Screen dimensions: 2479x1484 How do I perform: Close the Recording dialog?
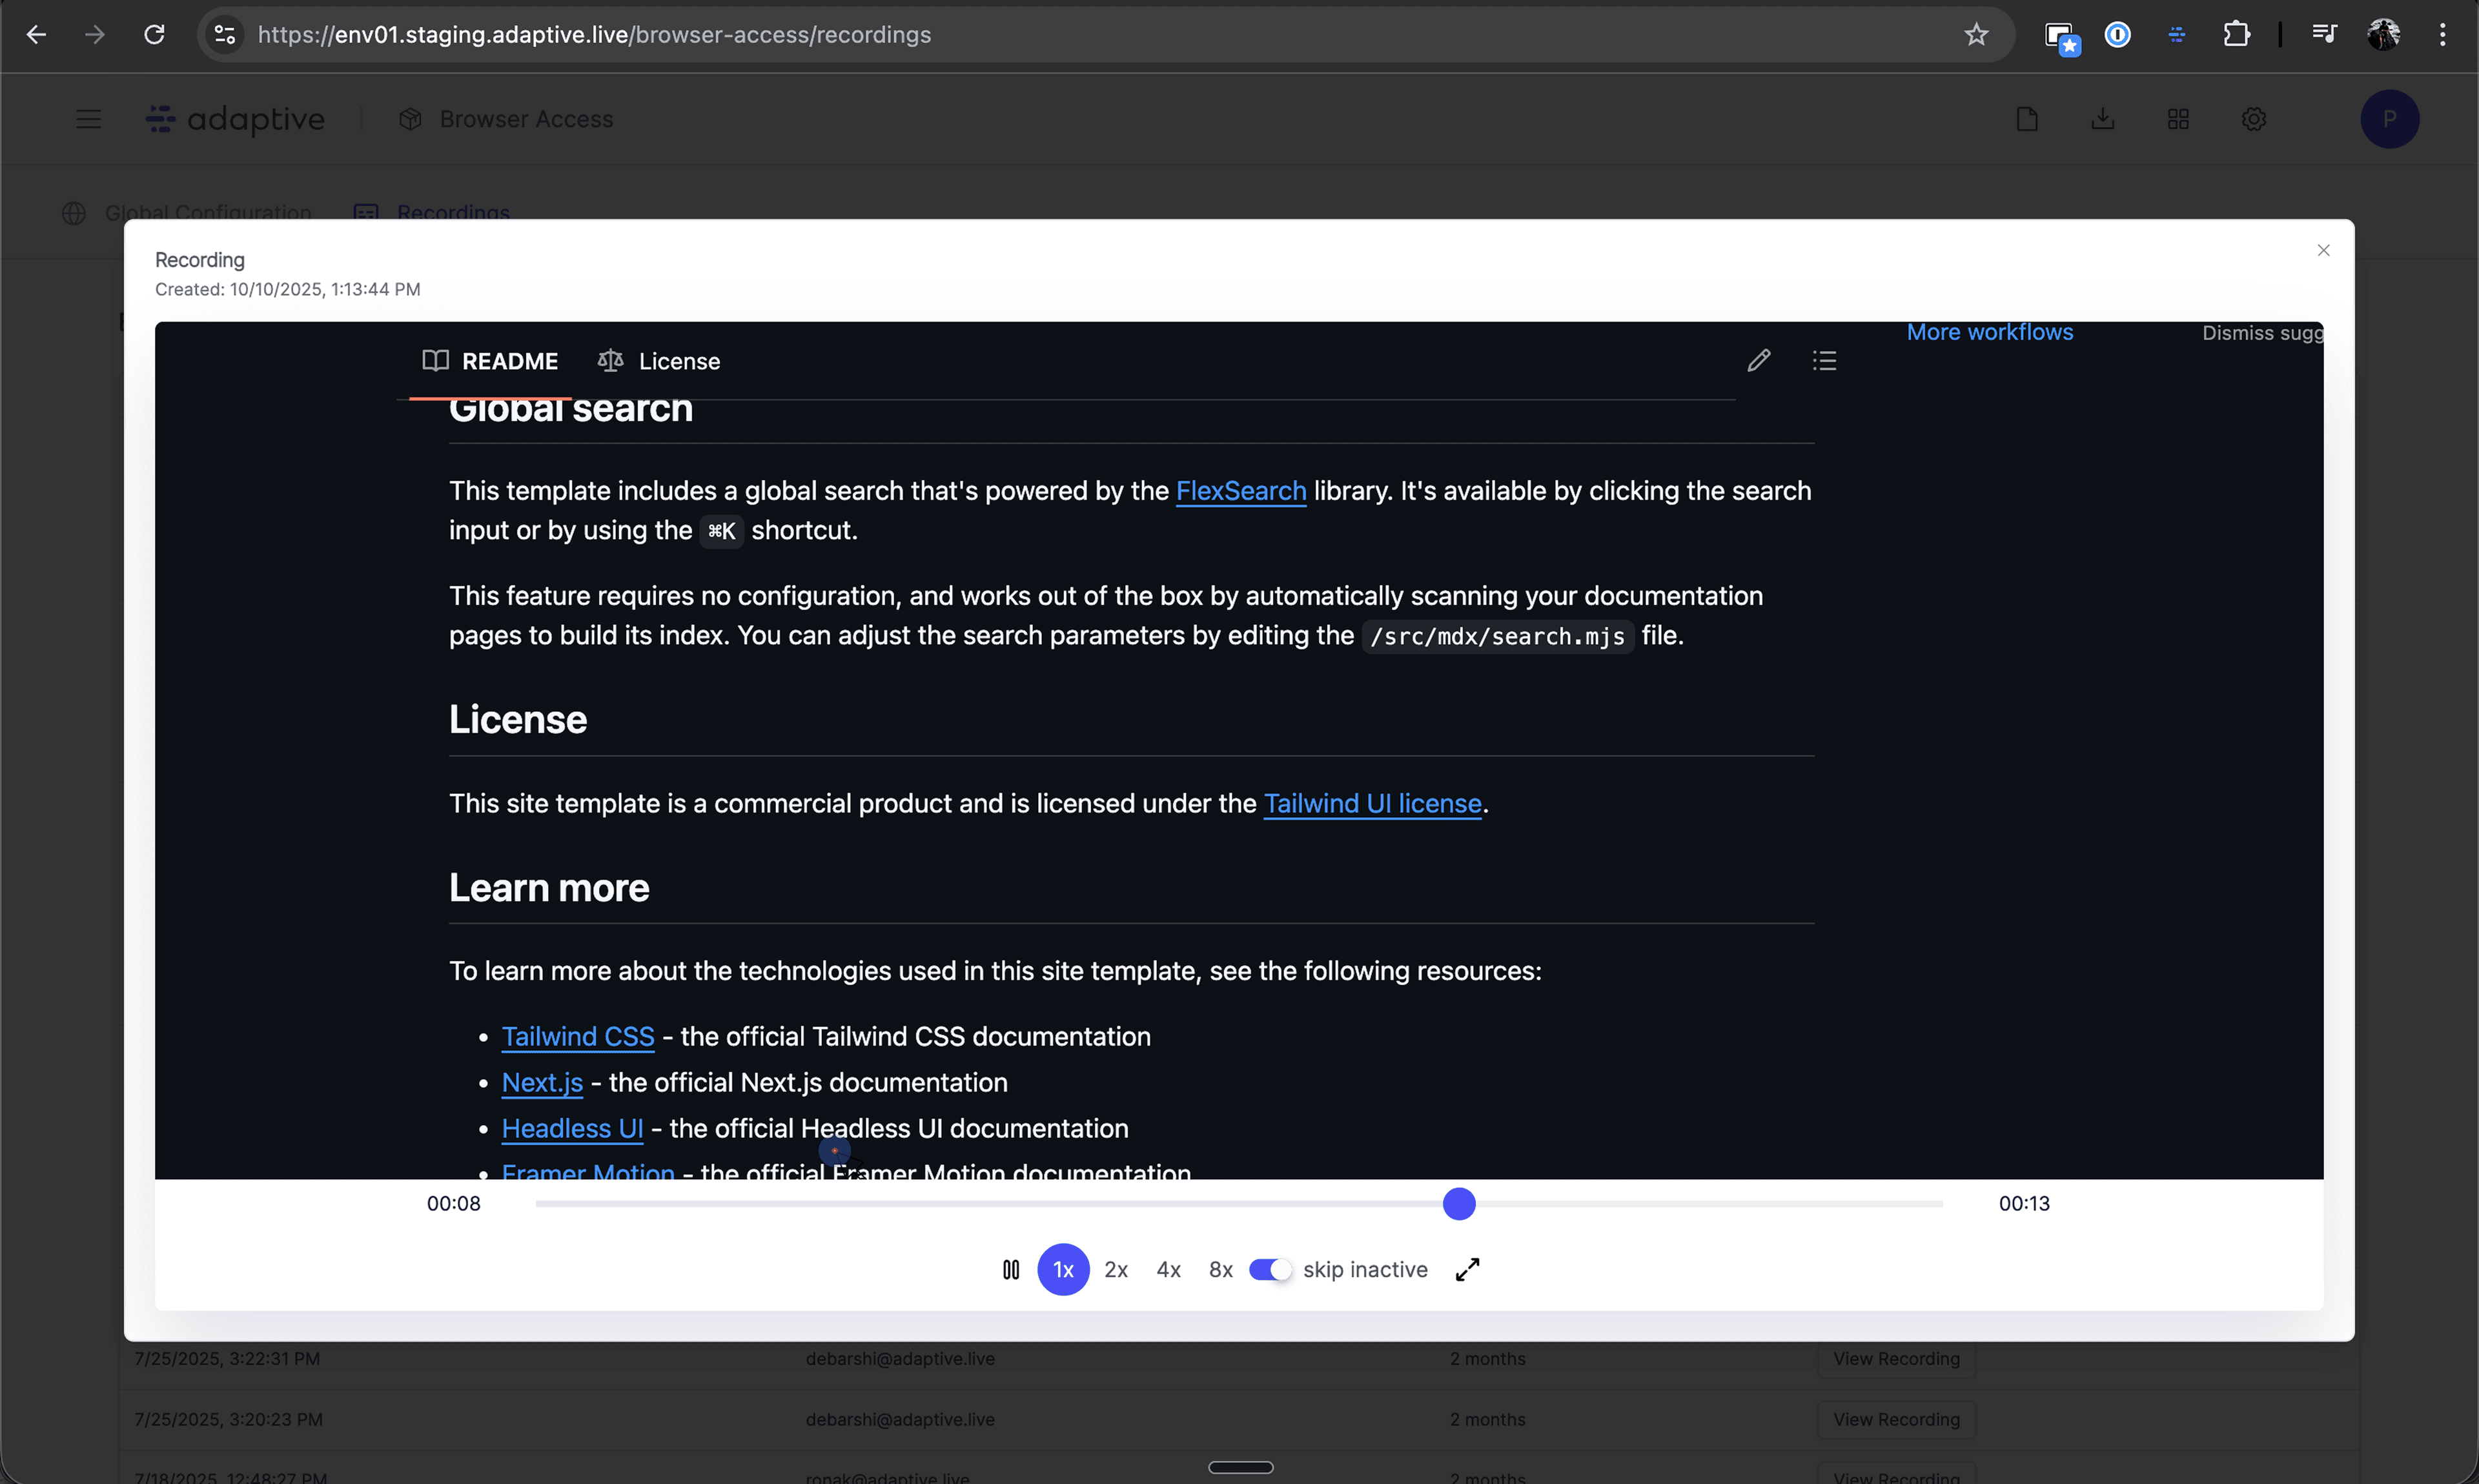click(2323, 250)
